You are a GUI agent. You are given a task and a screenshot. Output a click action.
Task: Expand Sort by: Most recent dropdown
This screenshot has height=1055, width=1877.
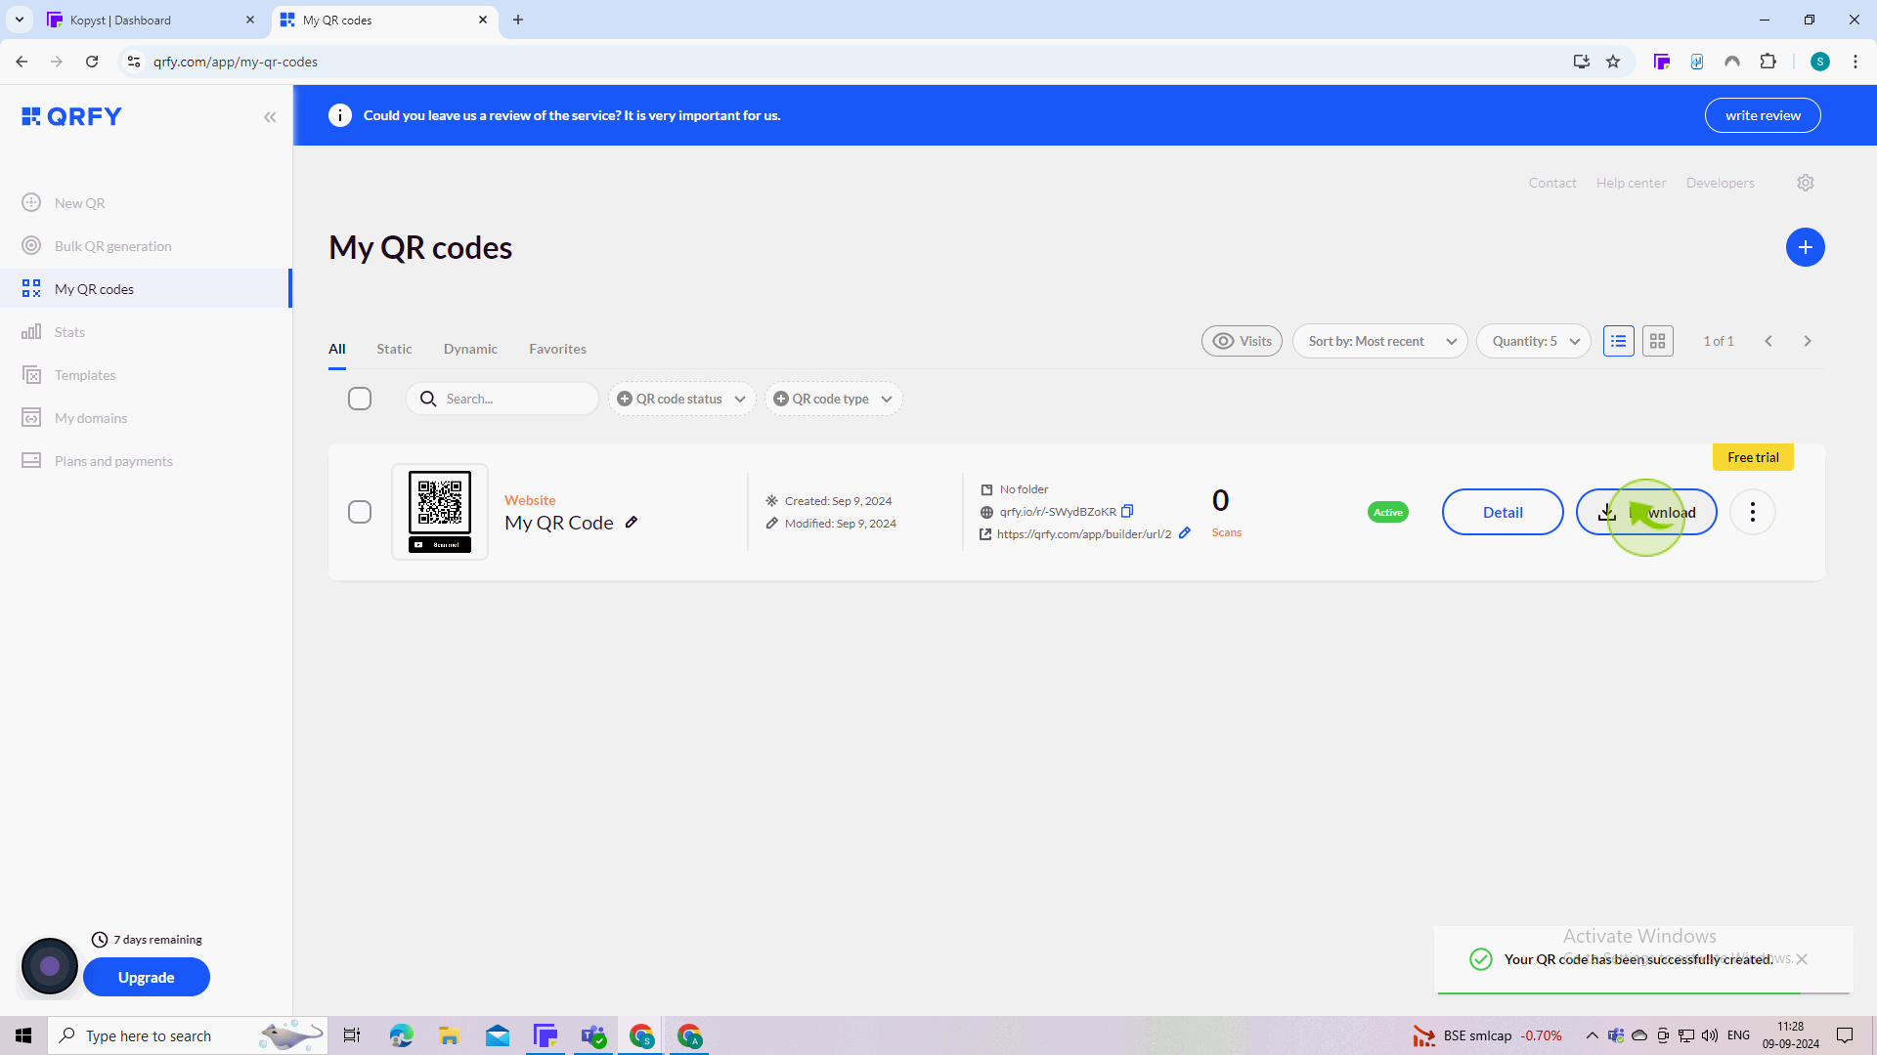tap(1379, 341)
